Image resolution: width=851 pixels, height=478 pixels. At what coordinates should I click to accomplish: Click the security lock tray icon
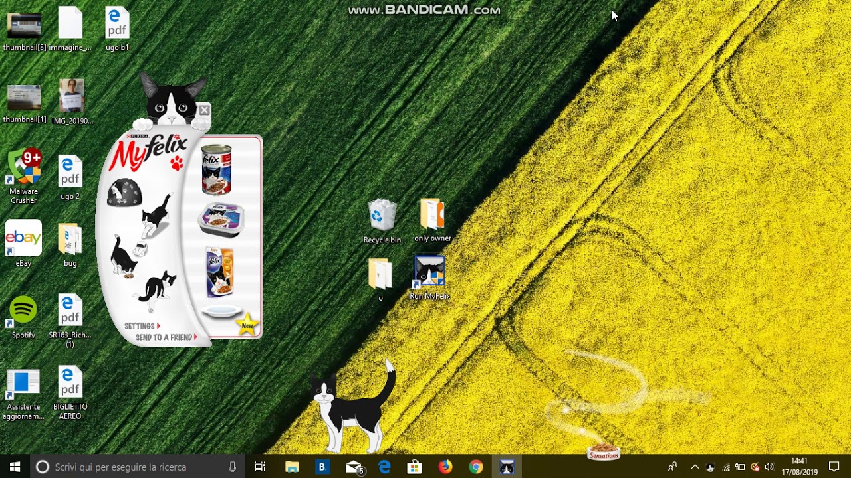point(755,467)
